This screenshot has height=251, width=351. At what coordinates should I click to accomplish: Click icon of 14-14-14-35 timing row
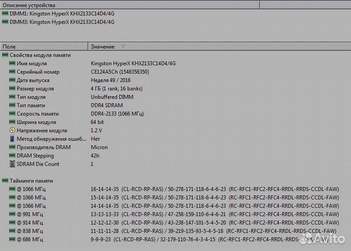point(12,206)
